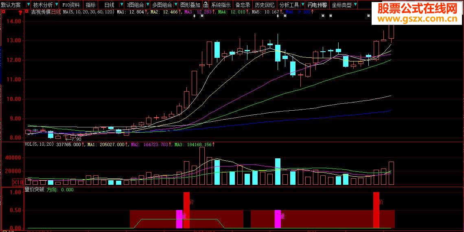Click the 量价突破 indicator label

[x=34, y=189]
